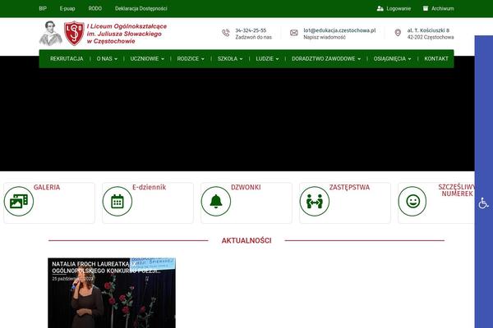Click the ZASTĘPSTWA card title

point(349,187)
